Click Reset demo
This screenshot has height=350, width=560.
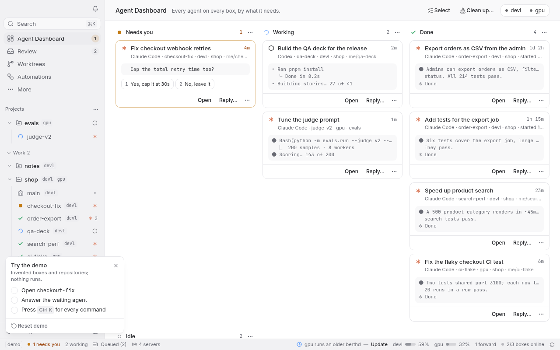click(29, 326)
